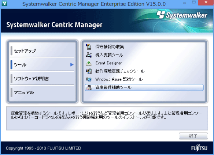Open the 保守情報の収集 tool
Image resolution: width=214 pixels, height=155 pixels.
pos(110,46)
